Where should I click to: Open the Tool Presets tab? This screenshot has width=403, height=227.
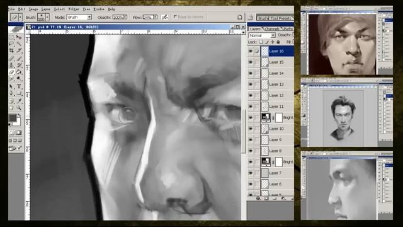pos(281,18)
